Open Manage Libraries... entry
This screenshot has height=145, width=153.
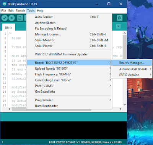tap(69, 34)
